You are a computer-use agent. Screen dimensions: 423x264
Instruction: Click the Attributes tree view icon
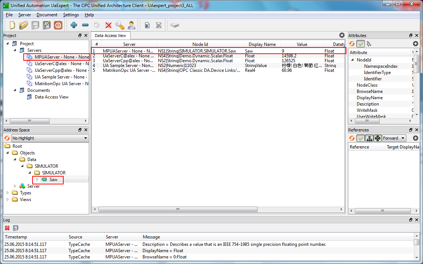pyautogui.click(x=369, y=44)
